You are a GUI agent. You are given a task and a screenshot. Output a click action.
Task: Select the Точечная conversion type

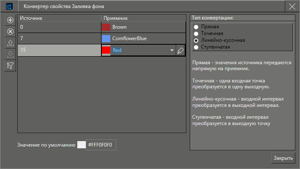(196, 34)
